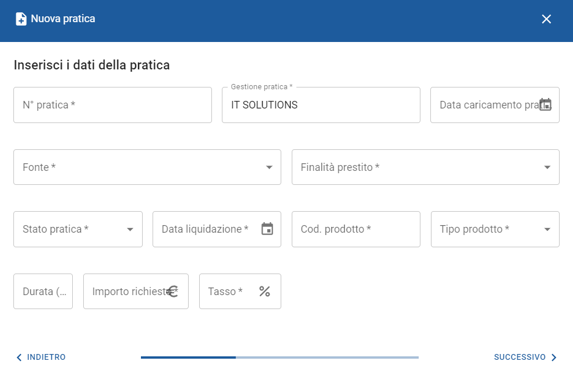Expand the Fonte dropdown
The width and height of the screenshot is (573, 375).
coord(269,167)
